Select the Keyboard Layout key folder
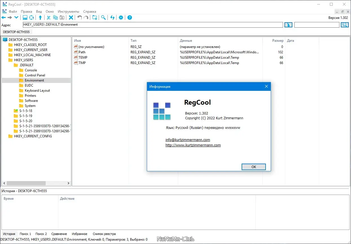Screen dimensions: 351x244 (37, 90)
